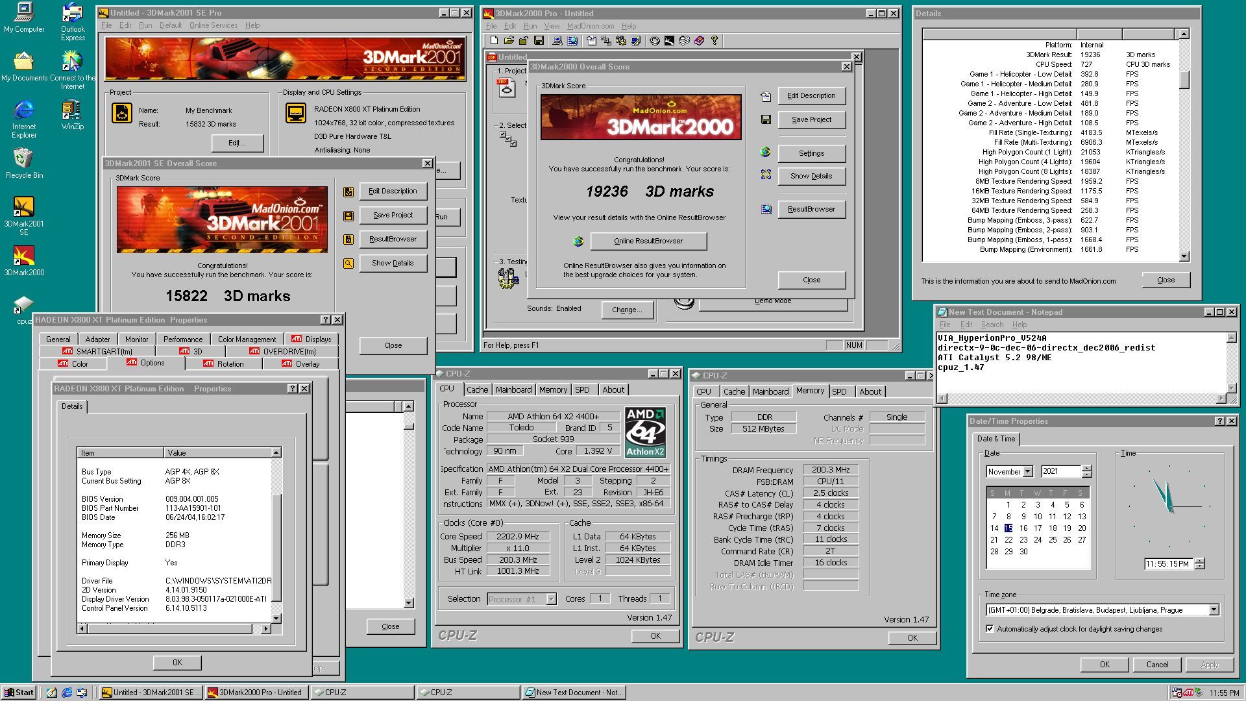The image size is (1246, 701).
Task: Click the icon beside Edit Description in 3DMark2001 score dialog
Action: [348, 191]
